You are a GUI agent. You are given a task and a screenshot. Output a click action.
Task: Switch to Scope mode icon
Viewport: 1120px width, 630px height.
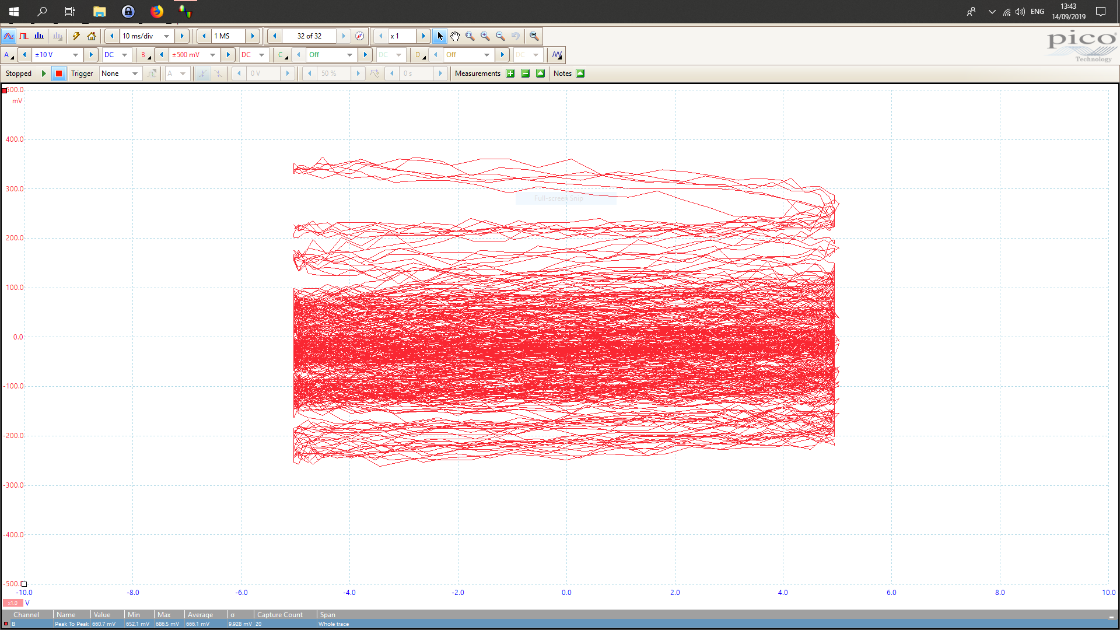click(x=9, y=36)
